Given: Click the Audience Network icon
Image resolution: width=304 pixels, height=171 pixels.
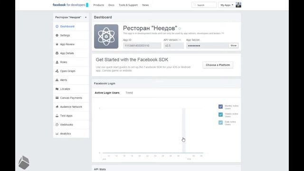Looking at the screenshot, I should [x=57, y=106].
